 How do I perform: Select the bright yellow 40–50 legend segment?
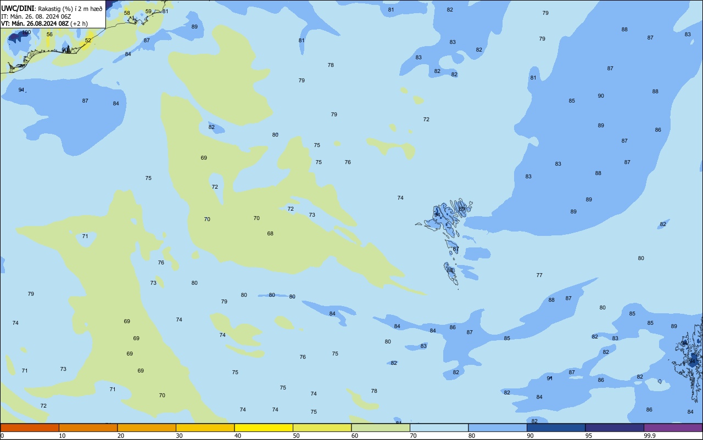264,427
